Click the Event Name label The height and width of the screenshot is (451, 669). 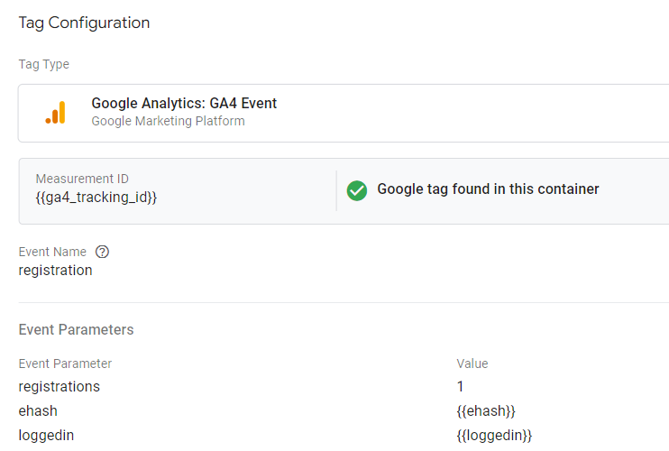pos(52,253)
